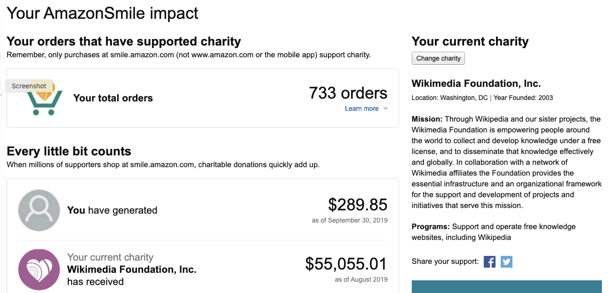Viewport: 608px width, 293px height.
Task: Click the Screenshot tooltip label
Action: (x=29, y=86)
